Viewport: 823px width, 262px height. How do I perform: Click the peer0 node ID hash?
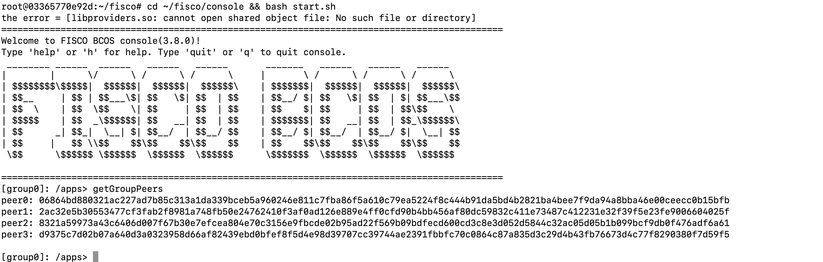point(384,200)
